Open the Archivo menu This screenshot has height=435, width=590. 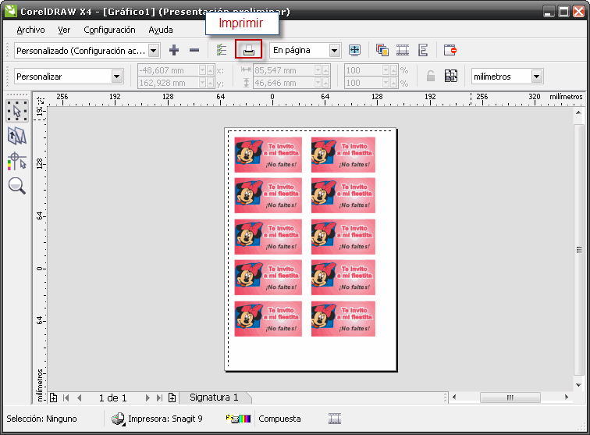31,30
